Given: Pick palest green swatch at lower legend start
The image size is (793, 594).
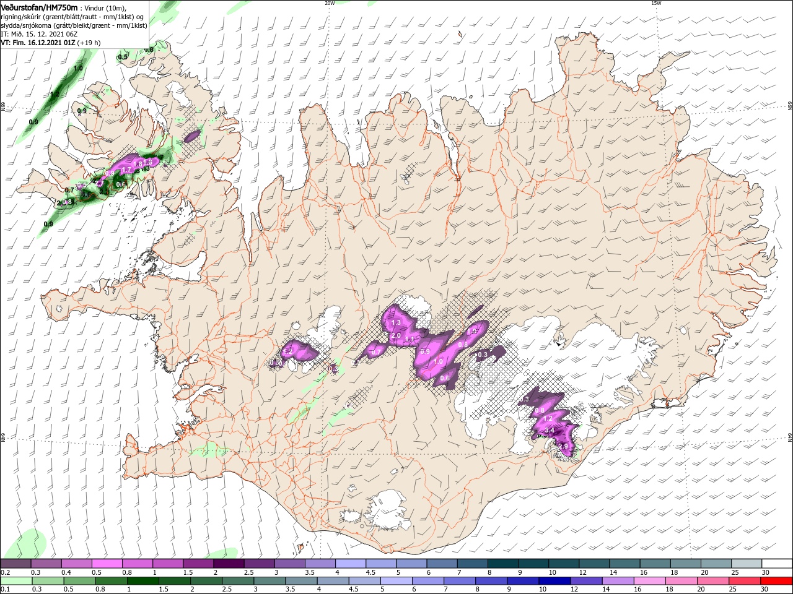Looking at the screenshot, I should (16, 581).
